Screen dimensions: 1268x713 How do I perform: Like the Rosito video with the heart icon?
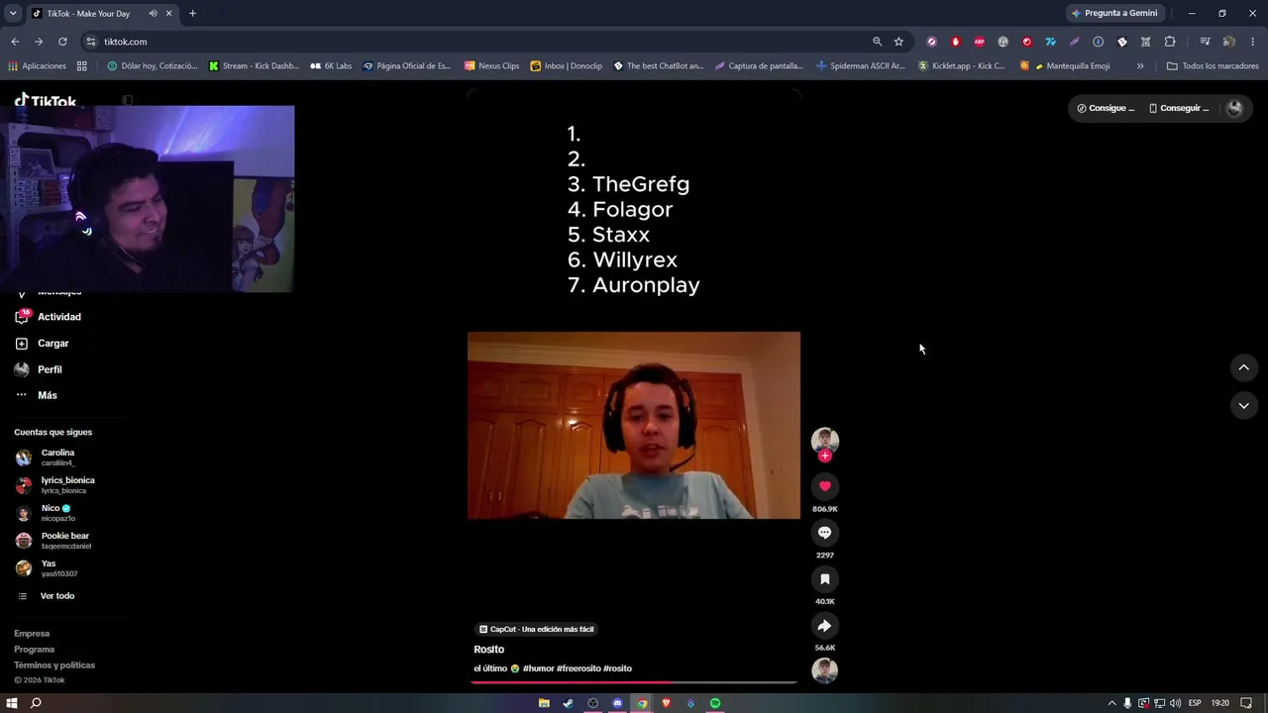click(x=824, y=486)
